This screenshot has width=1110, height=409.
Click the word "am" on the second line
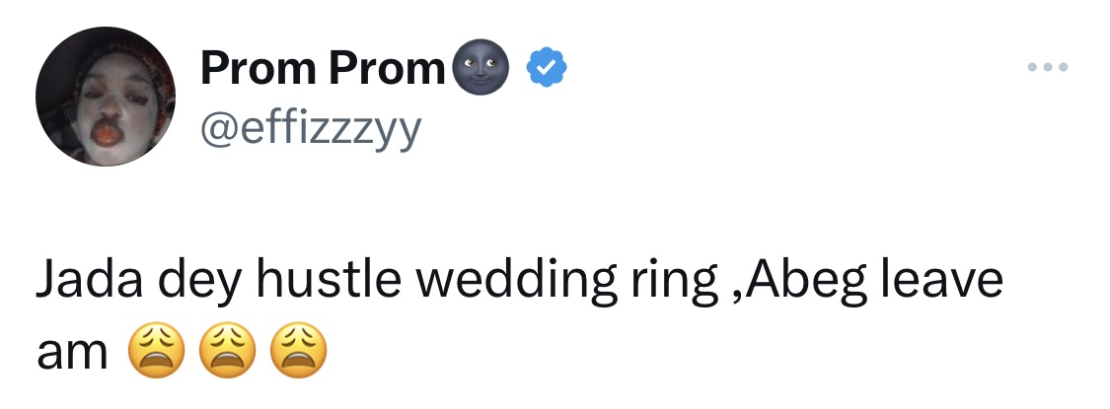(x=72, y=353)
